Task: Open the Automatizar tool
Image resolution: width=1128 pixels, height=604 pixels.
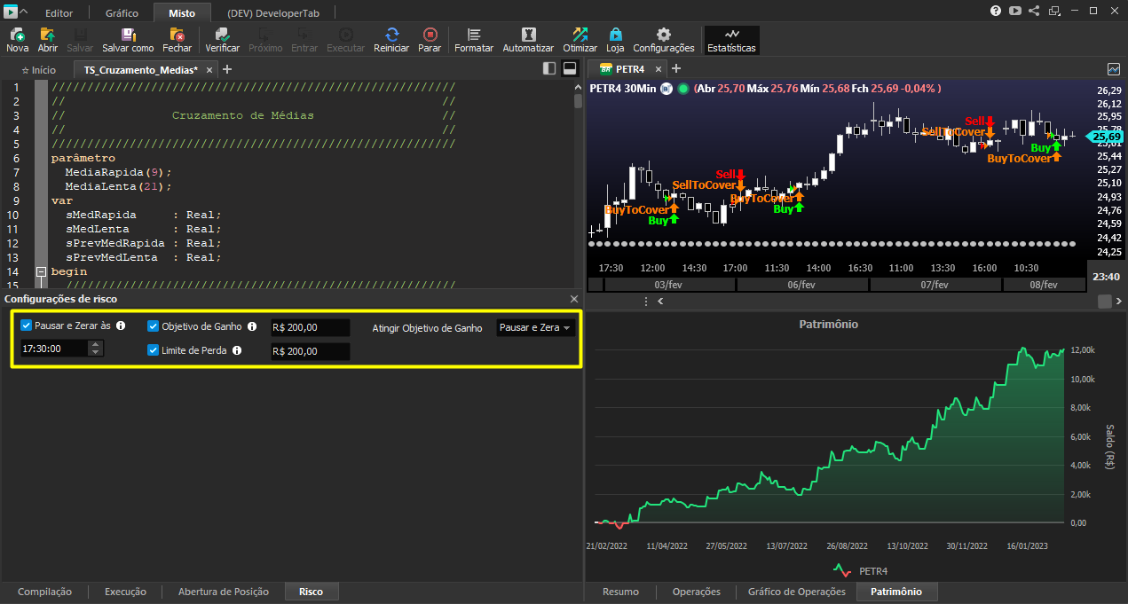Action: point(528,40)
